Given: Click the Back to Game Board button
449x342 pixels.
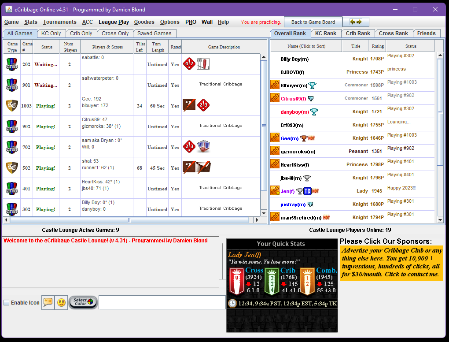Looking at the screenshot, I should 313,22.
